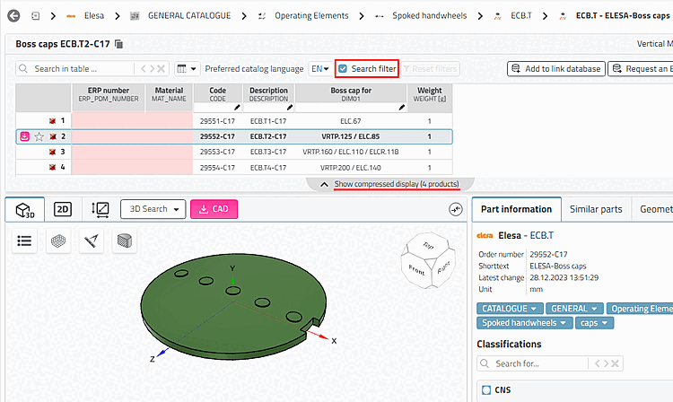Open the history icon beside the back arrow

click(x=36, y=16)
